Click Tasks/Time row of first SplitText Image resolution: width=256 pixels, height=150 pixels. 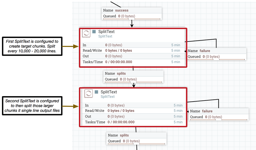coord(133,62)
